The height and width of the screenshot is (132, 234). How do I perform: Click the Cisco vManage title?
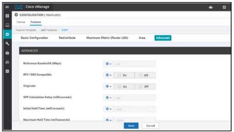tap(37, 7)
